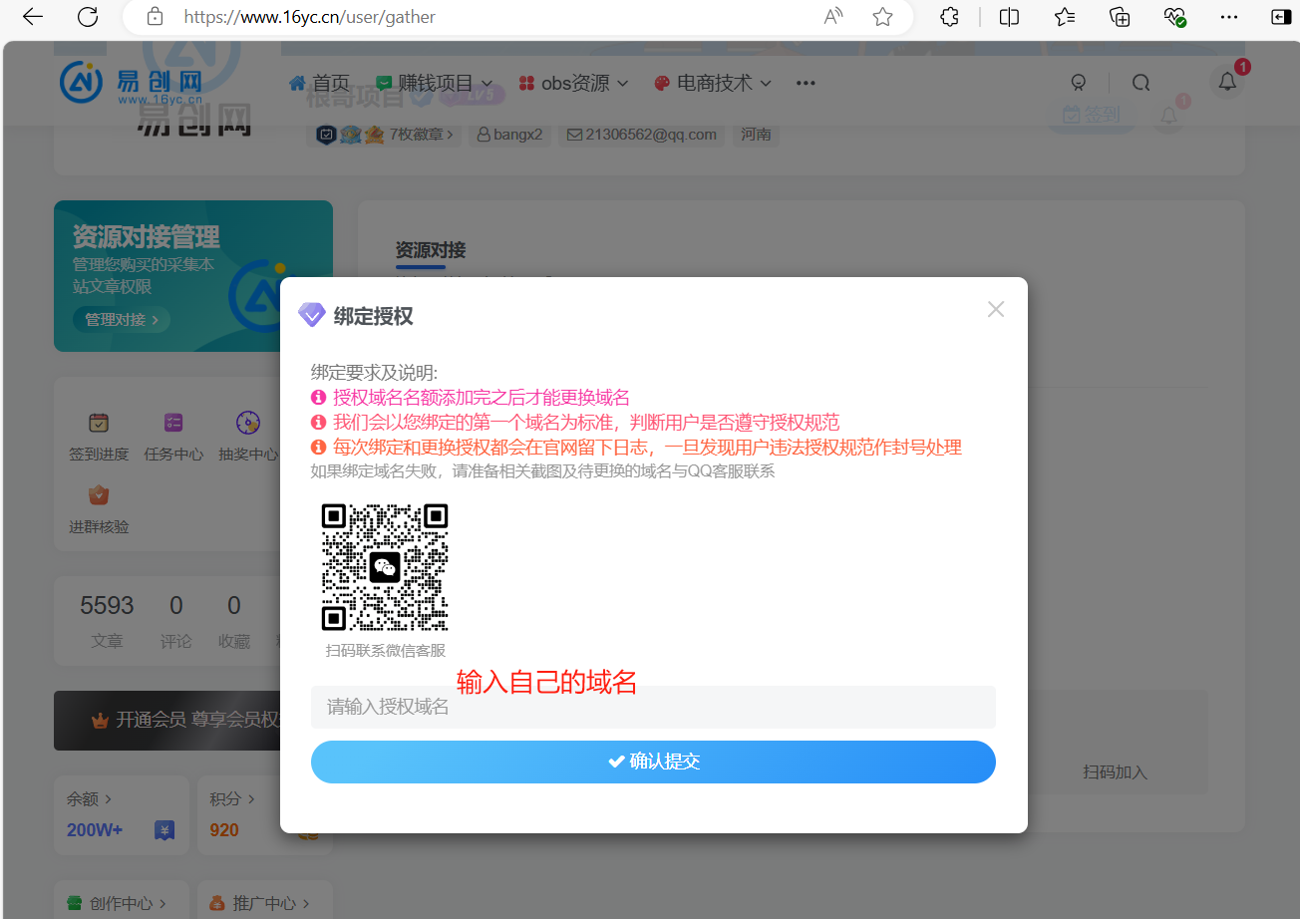The width and height of the screenshot is (1300, 919).
Task: Click the 管理对接 button on the teal card
Action: click(x=121, y=320)
